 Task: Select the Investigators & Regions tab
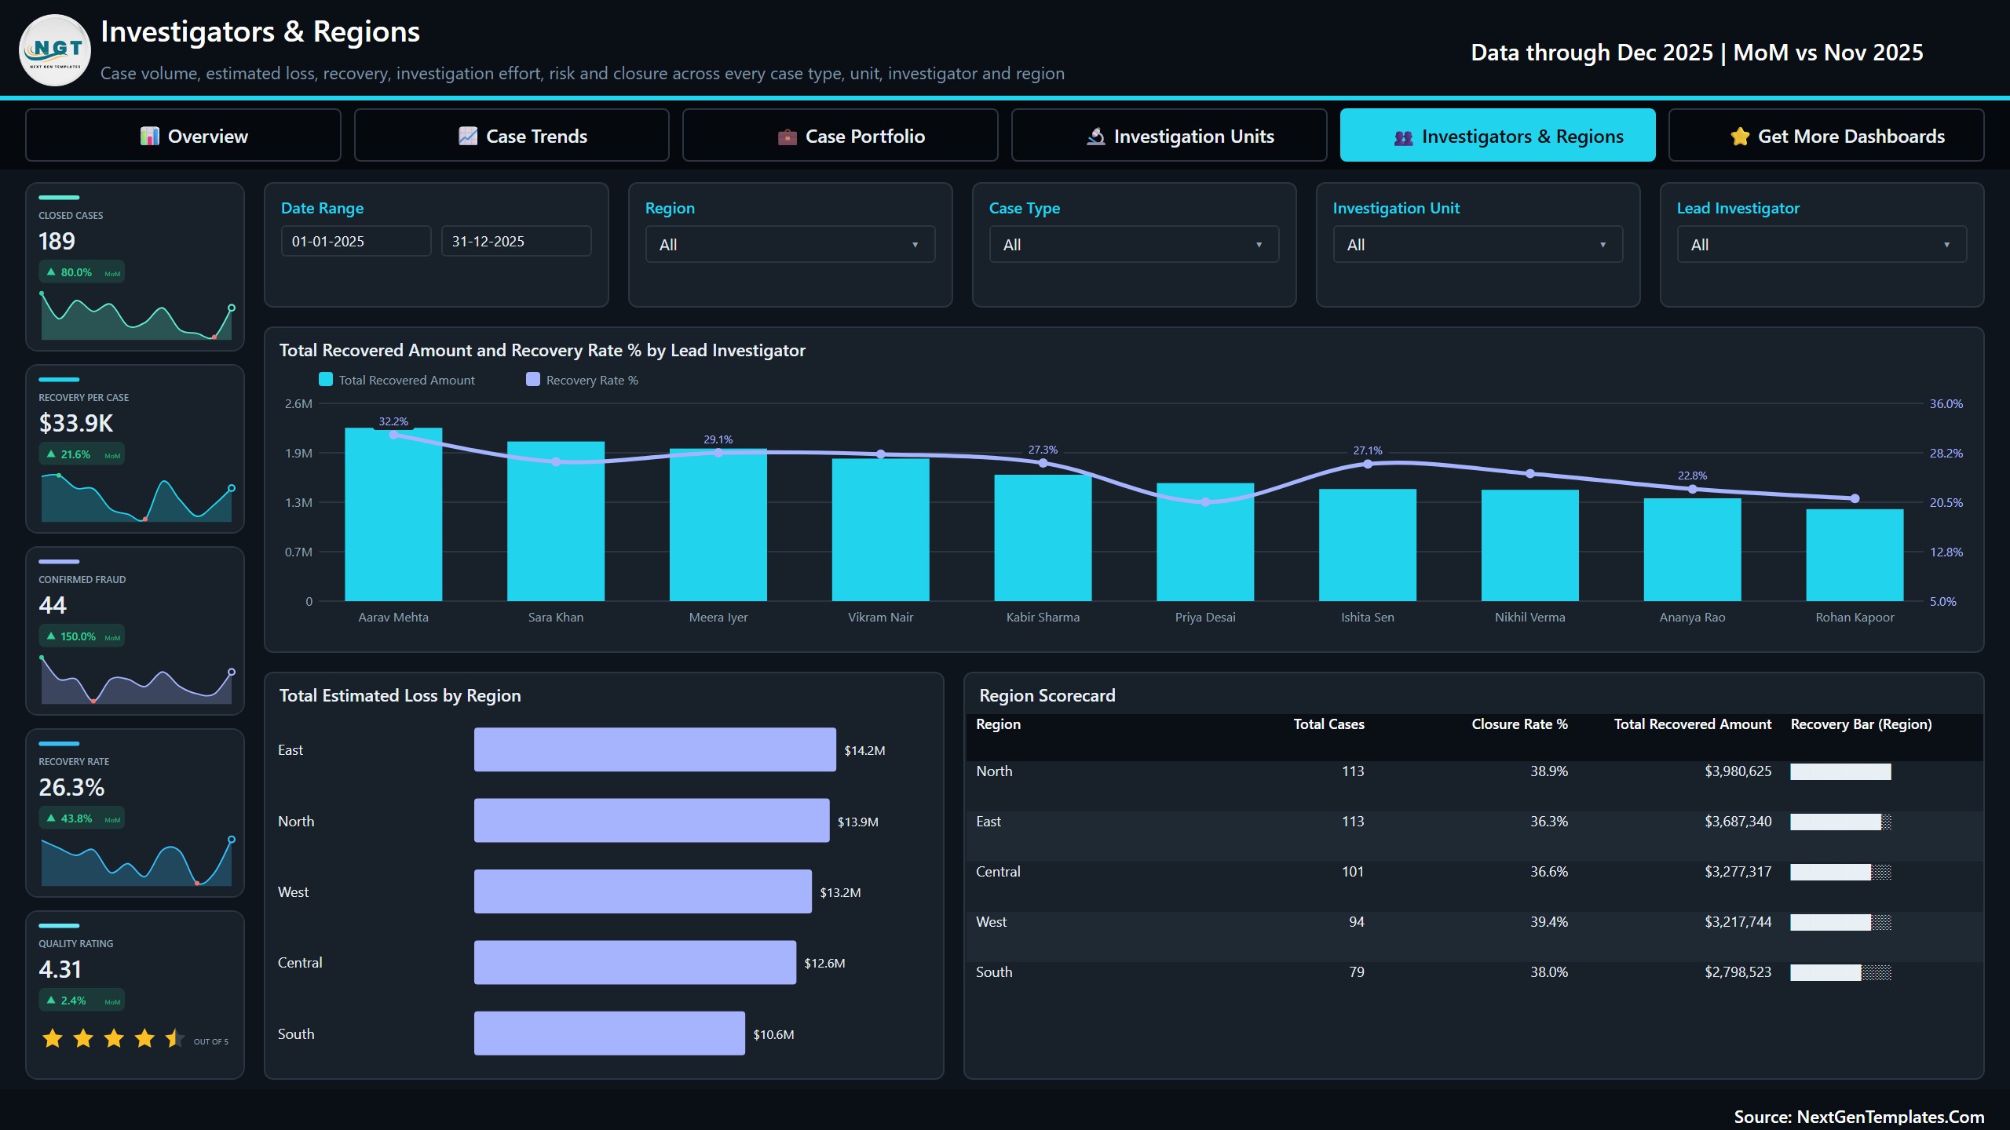(x=1498, y=136)
